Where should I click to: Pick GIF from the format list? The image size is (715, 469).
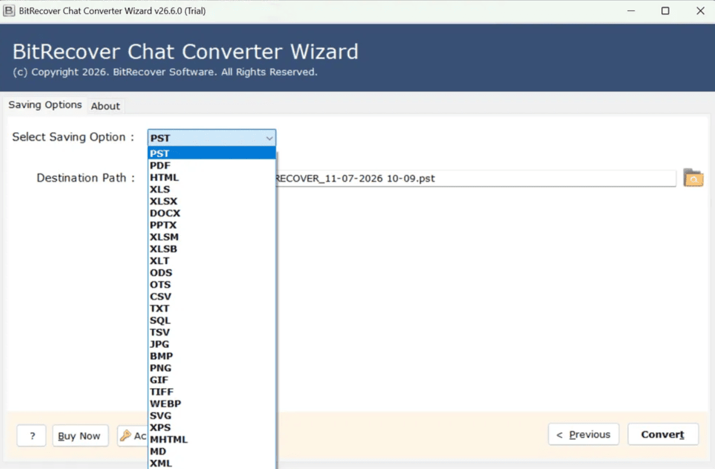212,380
